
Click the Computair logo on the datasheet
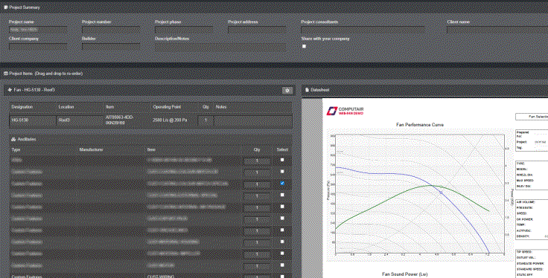pyautogui.click(x=345, y=111)
